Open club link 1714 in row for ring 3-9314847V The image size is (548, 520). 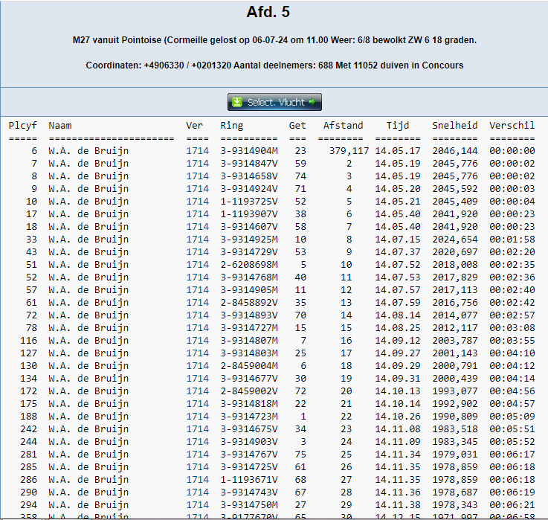198,164
